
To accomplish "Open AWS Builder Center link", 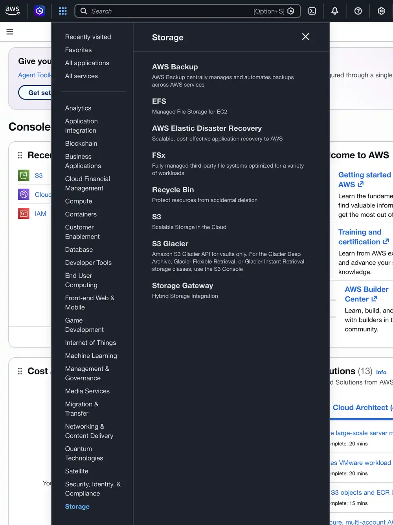I will 367,294.
